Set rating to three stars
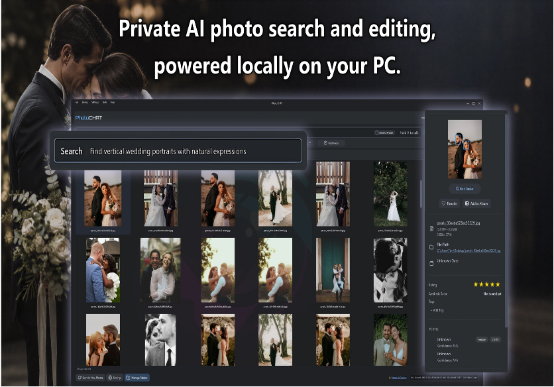Image resolution: width=554 pixels, height=387 pixels. [487, 284]
